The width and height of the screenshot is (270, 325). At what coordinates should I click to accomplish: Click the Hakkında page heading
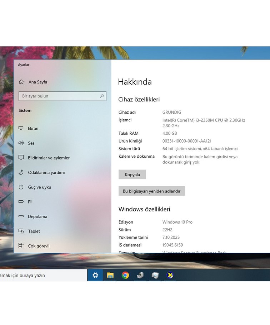(x=135, y=82)
